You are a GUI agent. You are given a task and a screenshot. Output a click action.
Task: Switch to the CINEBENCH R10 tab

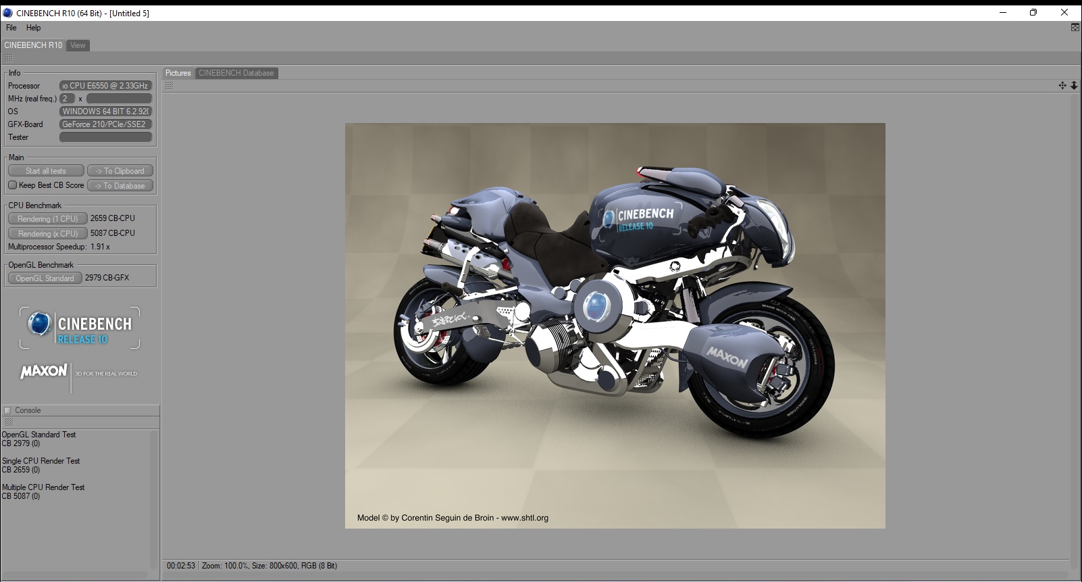point(33,45)
